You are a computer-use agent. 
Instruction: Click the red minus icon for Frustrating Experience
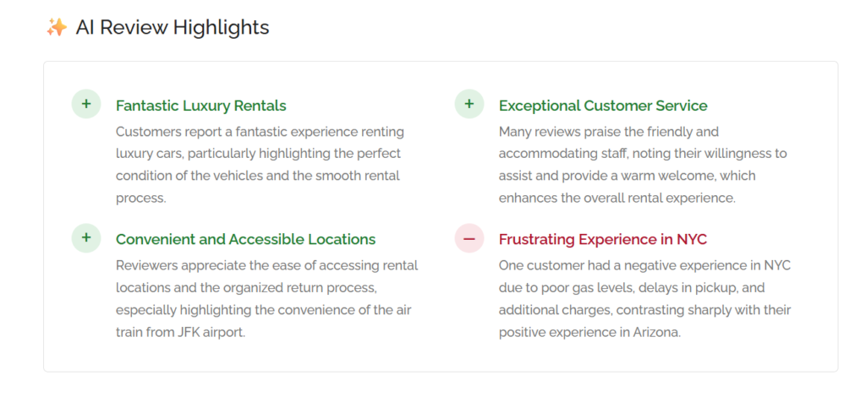[x=469, y=238]
